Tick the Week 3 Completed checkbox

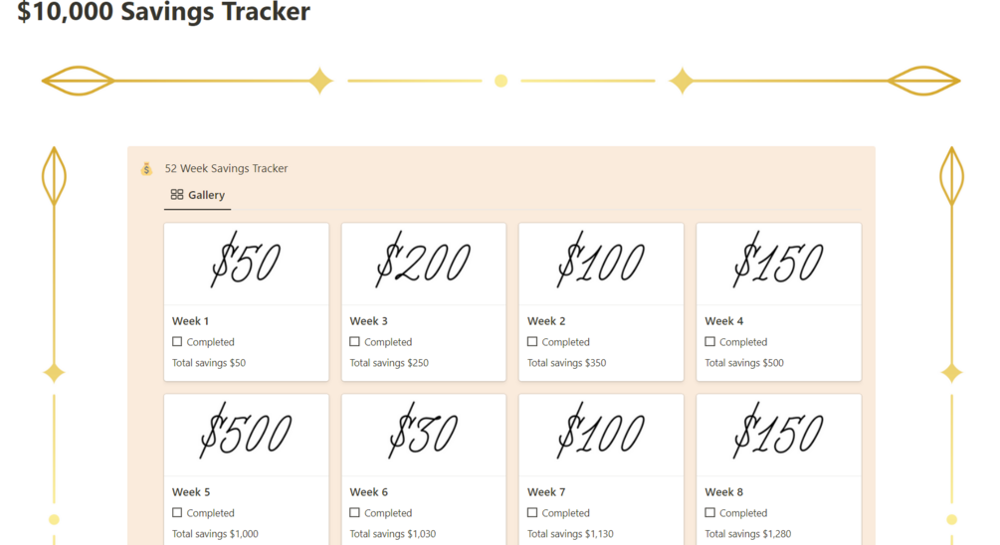click(x=354, y=342)
